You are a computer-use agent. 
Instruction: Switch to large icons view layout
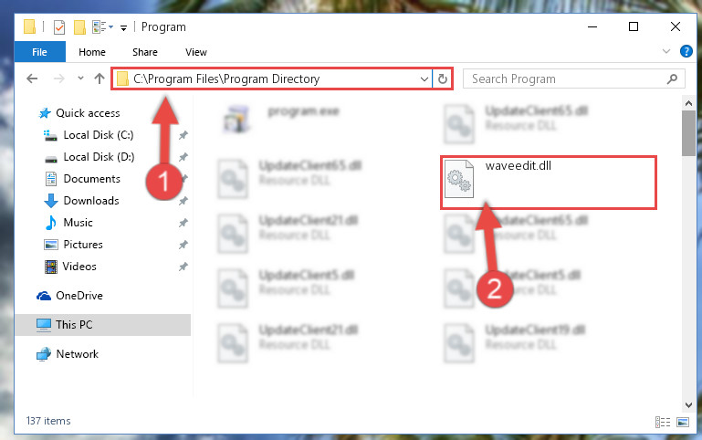point(683,422)
